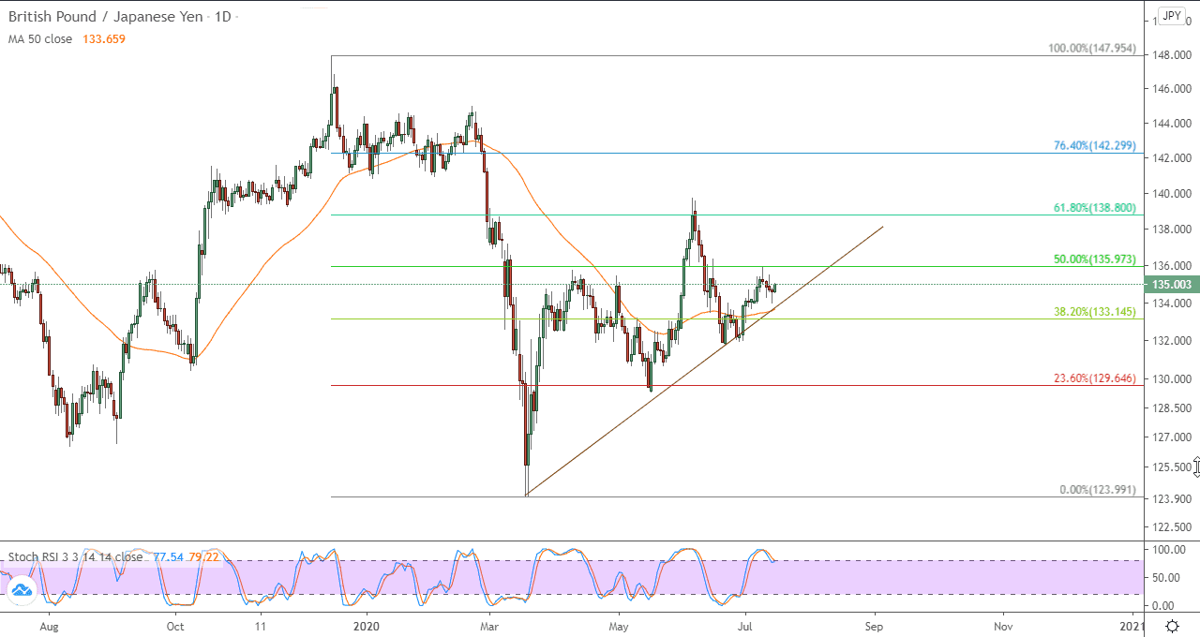Select the 50.00%(135.973) Fibonacci label
The height and width of the screenshot is (637, 1200).
point(1094,259)
